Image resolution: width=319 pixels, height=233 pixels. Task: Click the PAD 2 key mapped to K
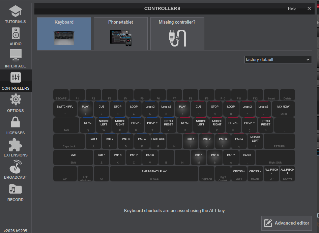(207, 141)
